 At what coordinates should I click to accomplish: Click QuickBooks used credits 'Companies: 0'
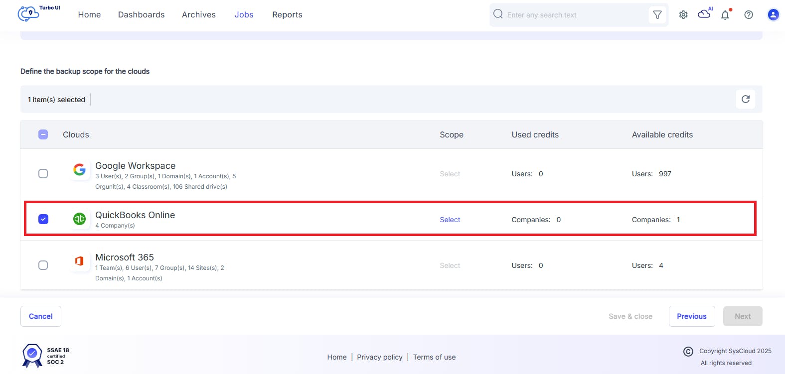pos(536,220)
